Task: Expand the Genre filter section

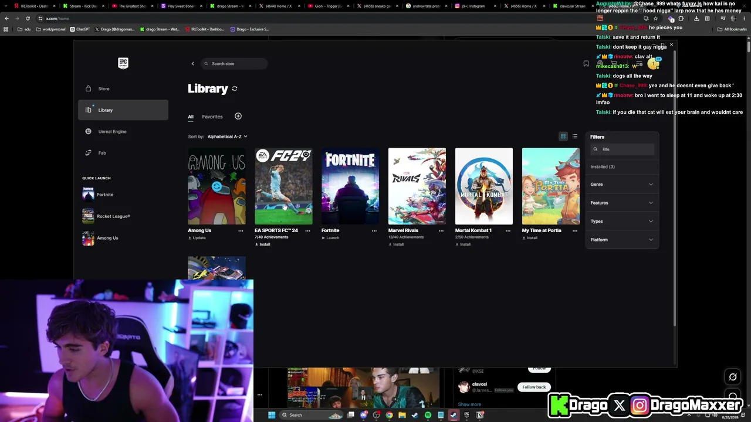Action: click(x=622, y=185)
